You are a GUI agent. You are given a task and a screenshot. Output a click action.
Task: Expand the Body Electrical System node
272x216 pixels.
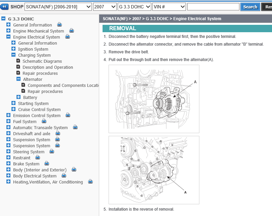[x=8, y=175]
